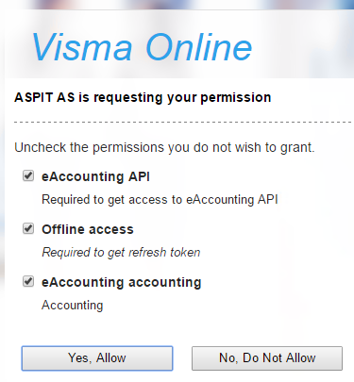Click the italic Required to get refresh token text
354x382 pixels.
121,253
